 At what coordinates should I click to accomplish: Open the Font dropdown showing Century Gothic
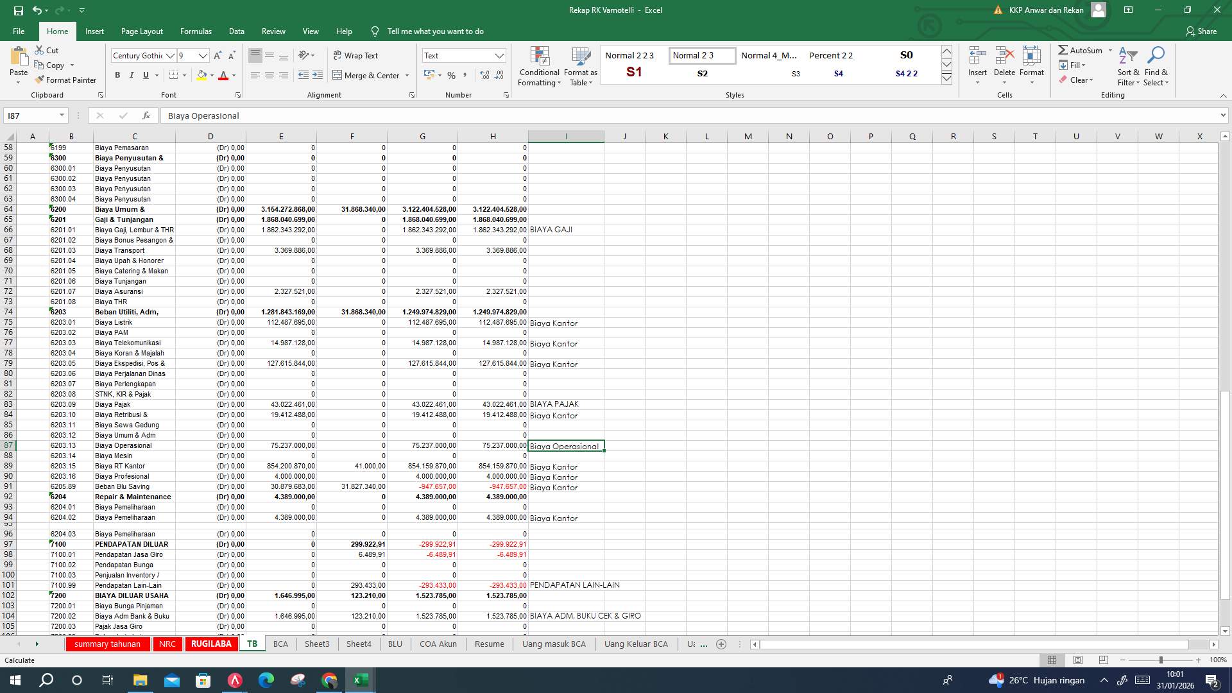tap(172, 55)
